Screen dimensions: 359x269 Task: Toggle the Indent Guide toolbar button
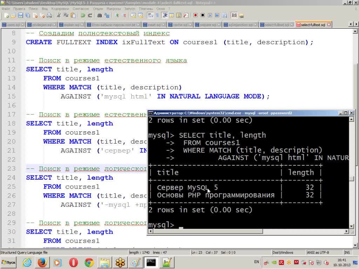pos(165,15)
